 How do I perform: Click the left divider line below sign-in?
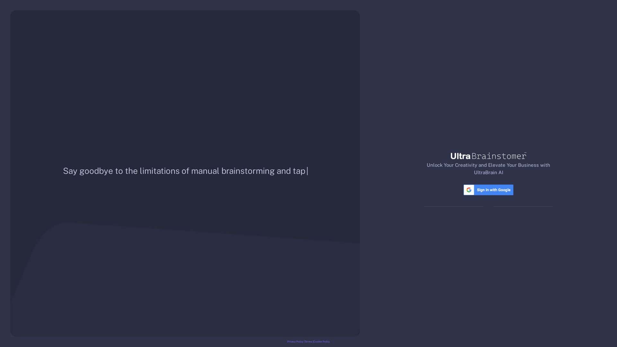(x=453, y=207)
